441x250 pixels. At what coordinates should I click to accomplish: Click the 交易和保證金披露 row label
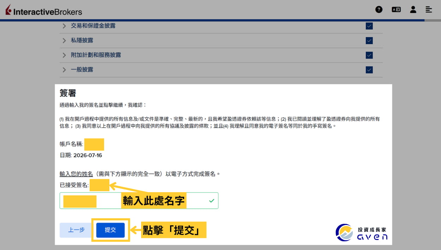(93, 26)
